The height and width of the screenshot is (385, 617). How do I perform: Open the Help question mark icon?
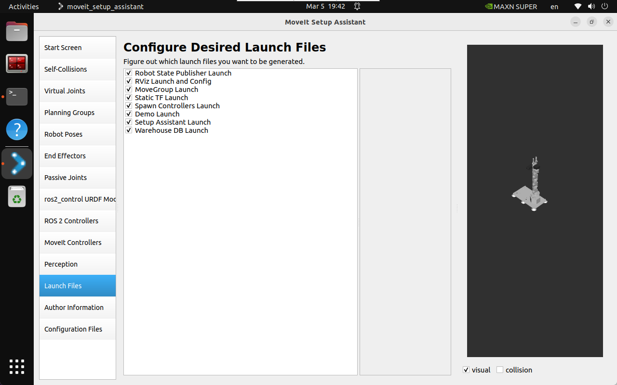coord(17,129)
